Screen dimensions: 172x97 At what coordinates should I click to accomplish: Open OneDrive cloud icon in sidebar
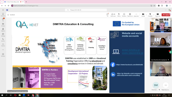click(3, 45)
